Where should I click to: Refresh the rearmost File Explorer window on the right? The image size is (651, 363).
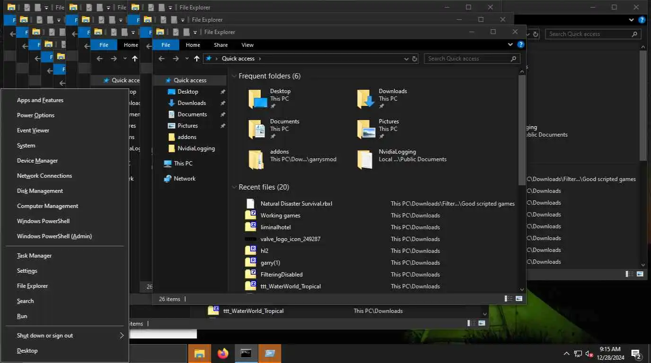pos(536,34)
